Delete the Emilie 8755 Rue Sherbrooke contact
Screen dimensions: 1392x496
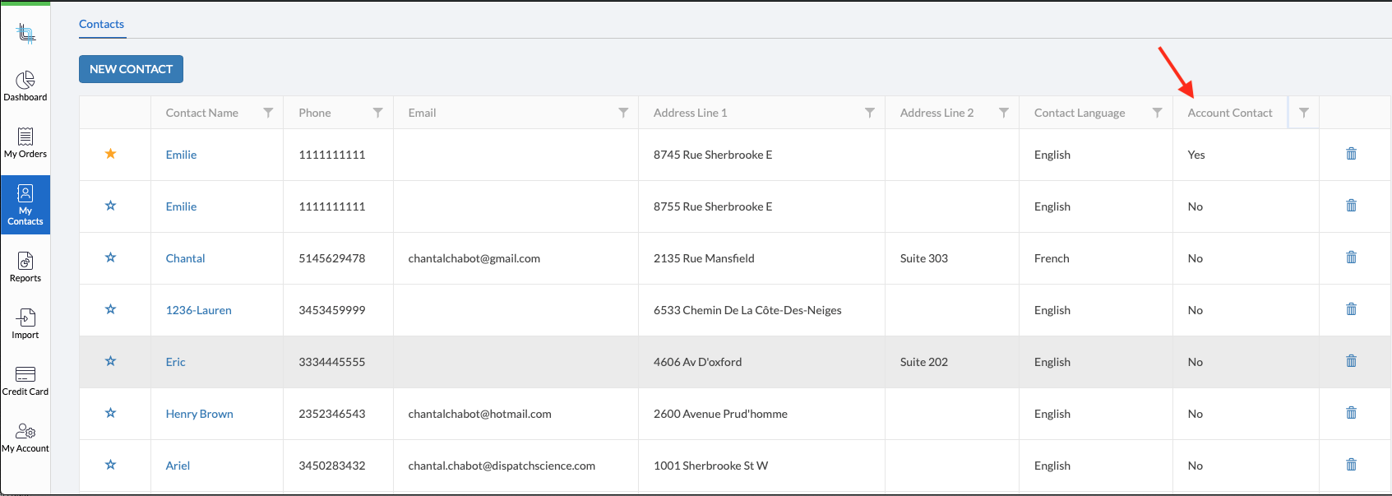coord(1351,206)
